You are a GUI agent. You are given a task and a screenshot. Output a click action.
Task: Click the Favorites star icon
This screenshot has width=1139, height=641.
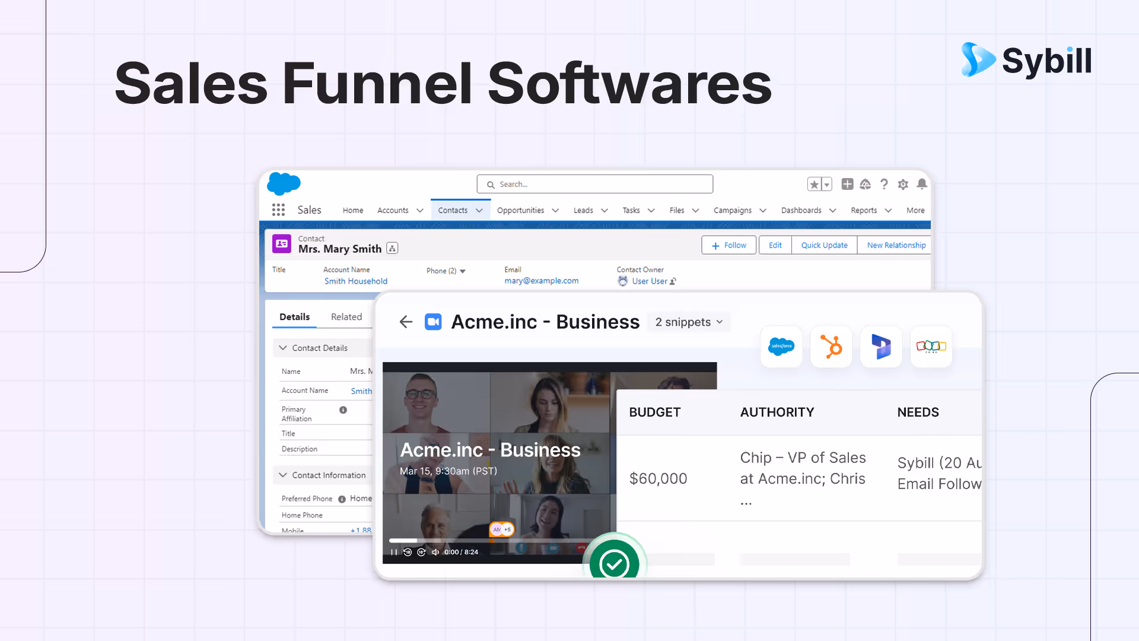pyautogui.click(x=815, y=185)
